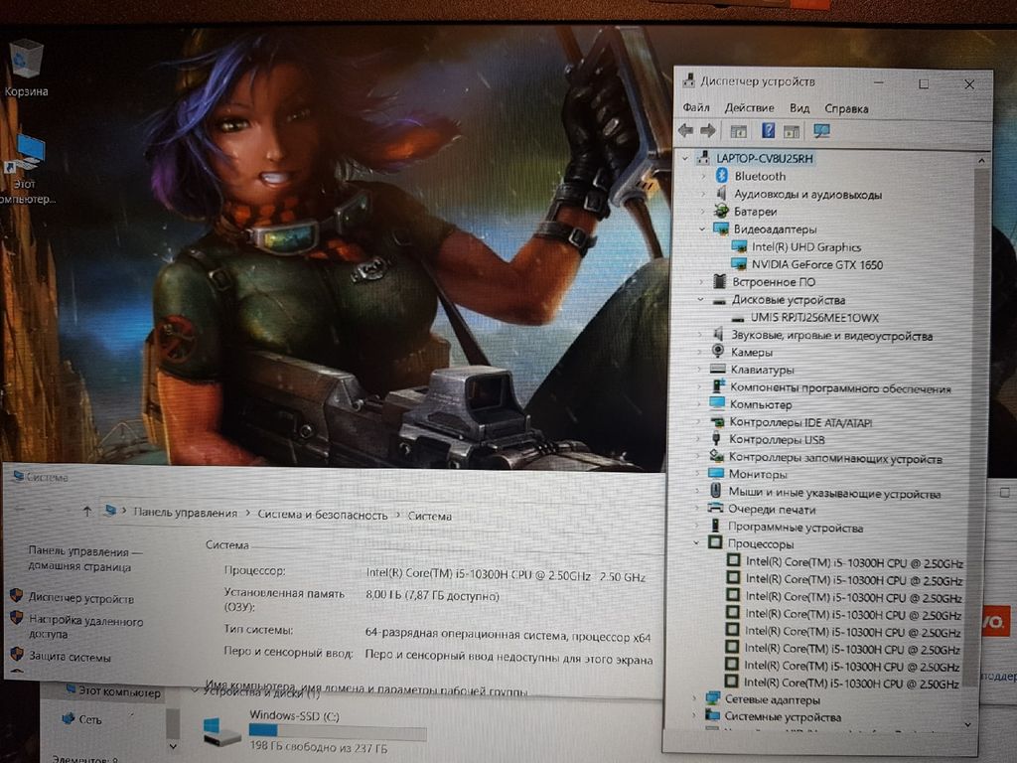This screenshot has width=1017, height=763.
Task: Select the NVIDIA GeForce GTX 1650 adapter
Action: click(816, 265)
